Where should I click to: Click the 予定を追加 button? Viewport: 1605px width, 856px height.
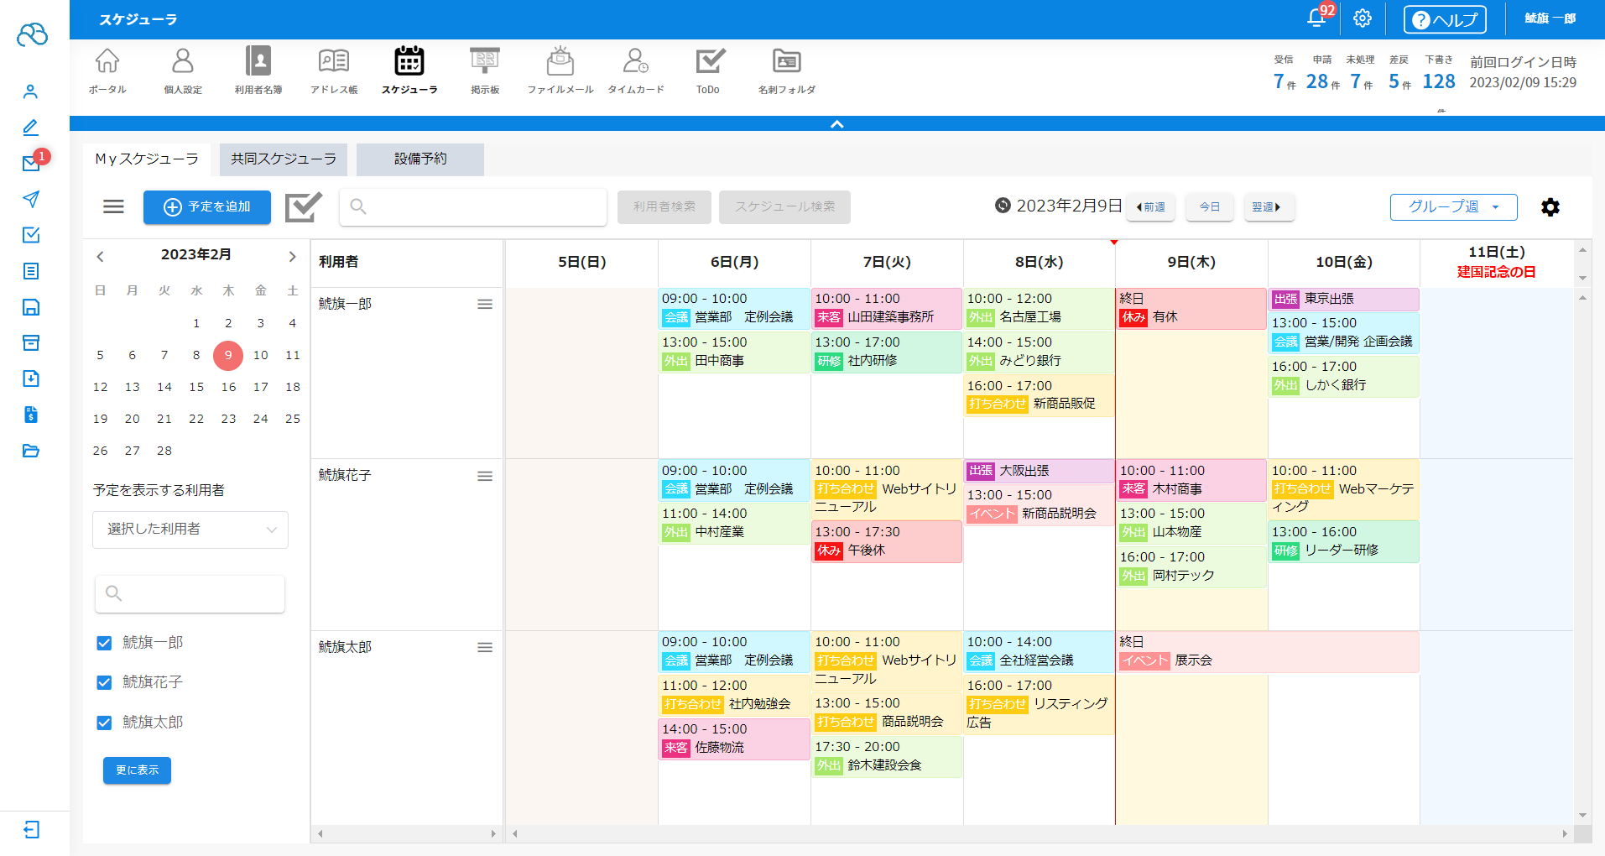click(x=207, y=207)
